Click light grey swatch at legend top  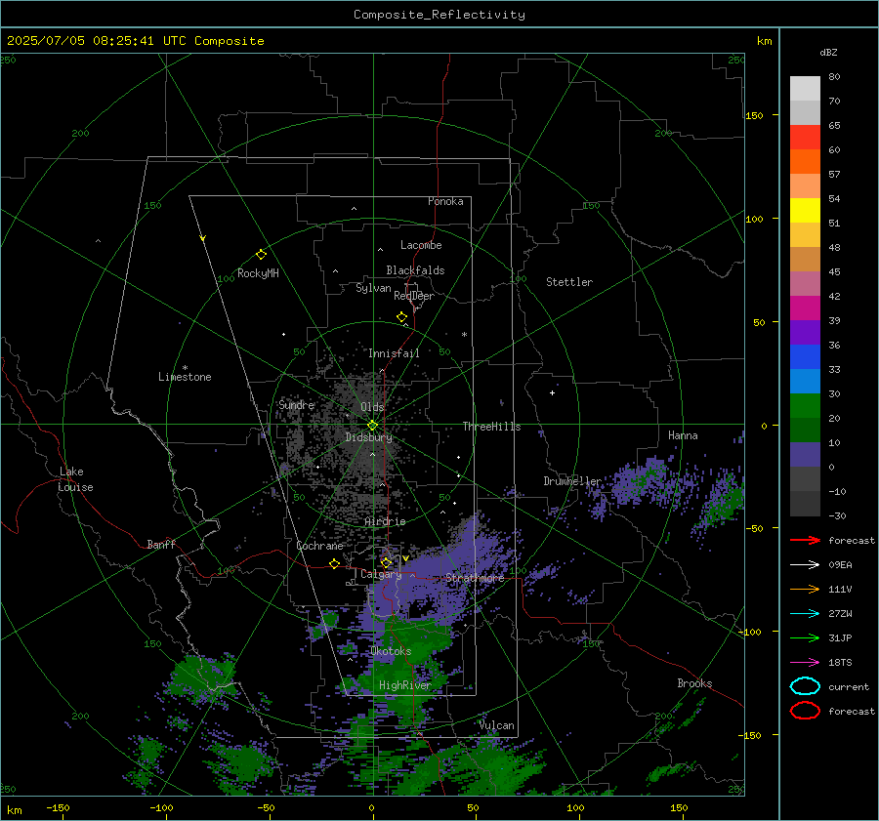pyautogui.click(x=805, y=89)
